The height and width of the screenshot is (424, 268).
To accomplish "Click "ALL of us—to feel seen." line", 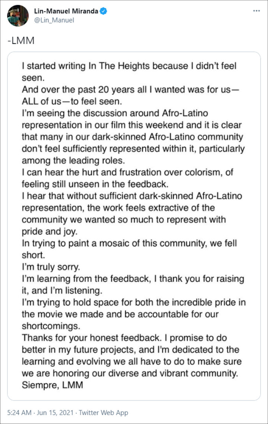I will pos(72,102).
